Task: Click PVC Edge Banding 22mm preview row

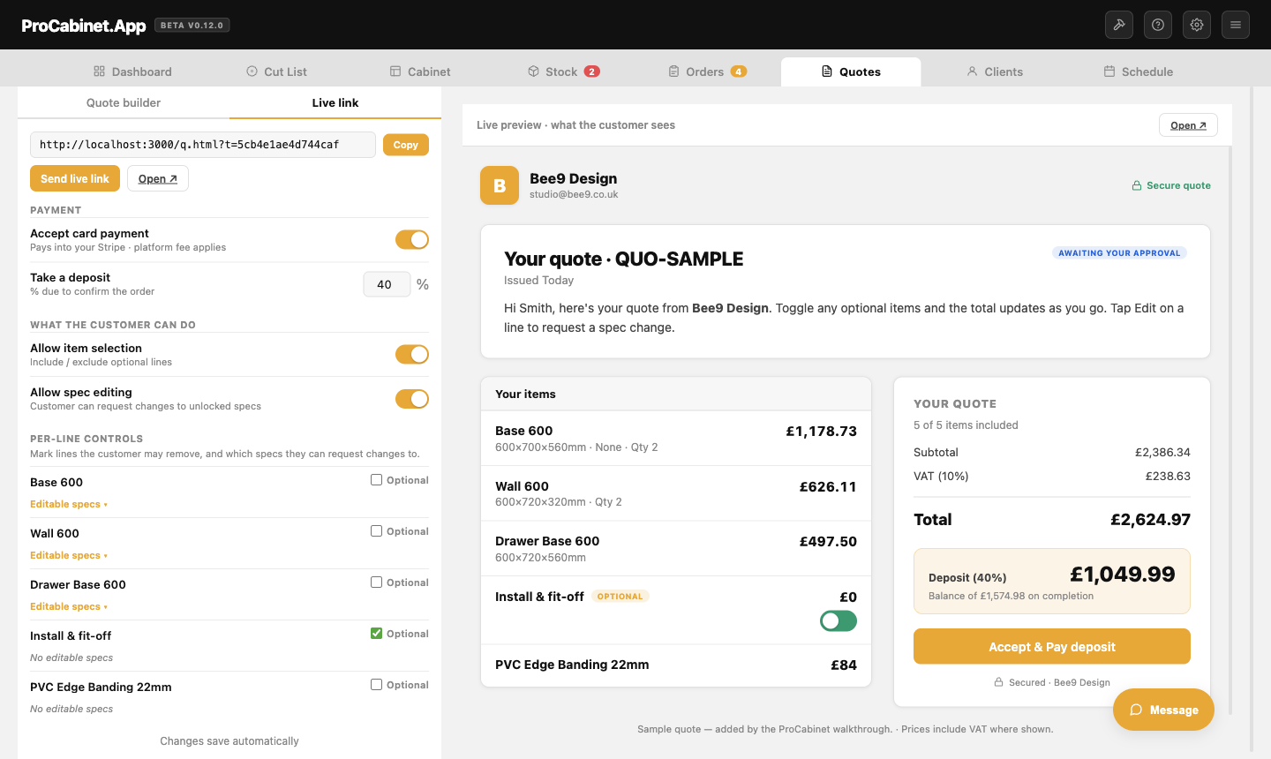Action: [x=676, y=665]
